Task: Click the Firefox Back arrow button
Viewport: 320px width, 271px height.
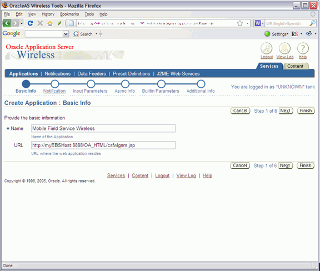Action: tap(7, 23)
